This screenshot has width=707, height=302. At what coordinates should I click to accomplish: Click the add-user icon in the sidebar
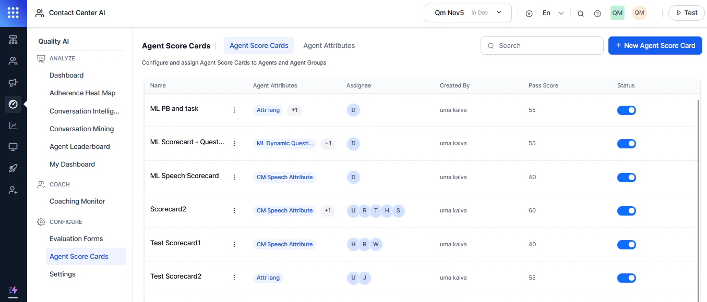click(13, 190)
